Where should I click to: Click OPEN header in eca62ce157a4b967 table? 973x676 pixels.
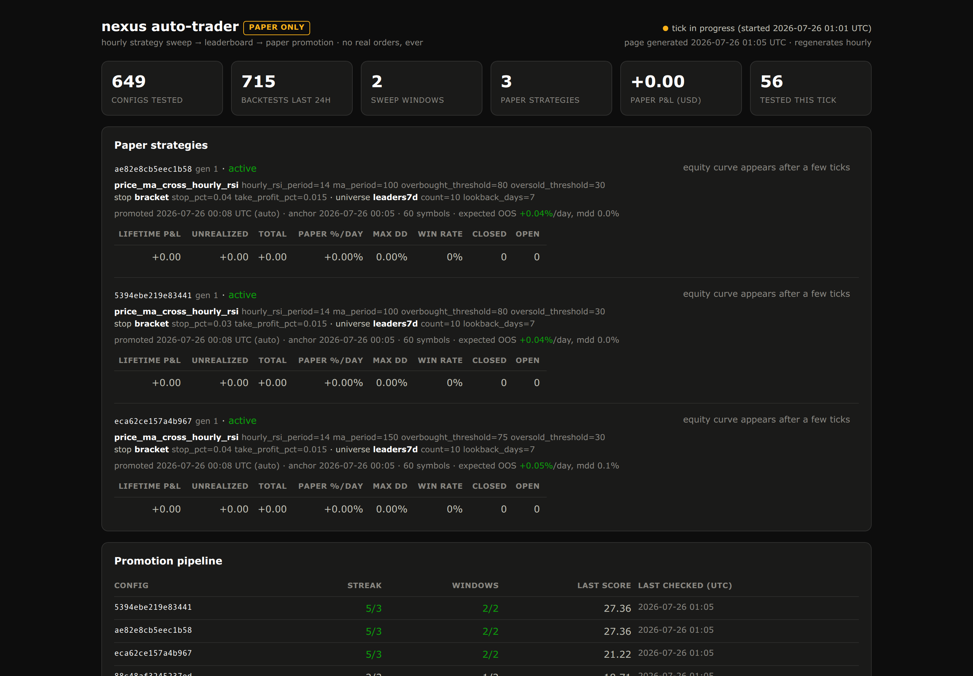tap(527, 486)
